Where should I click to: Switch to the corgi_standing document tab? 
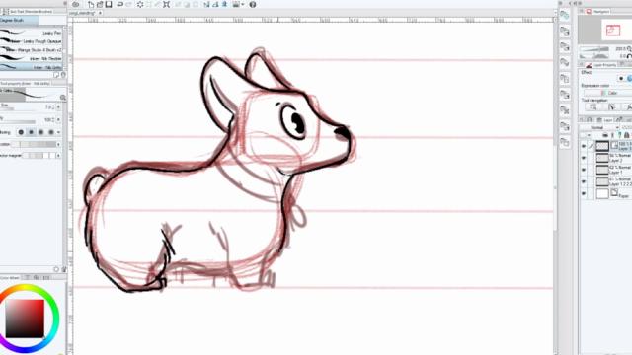click(83, 13)
